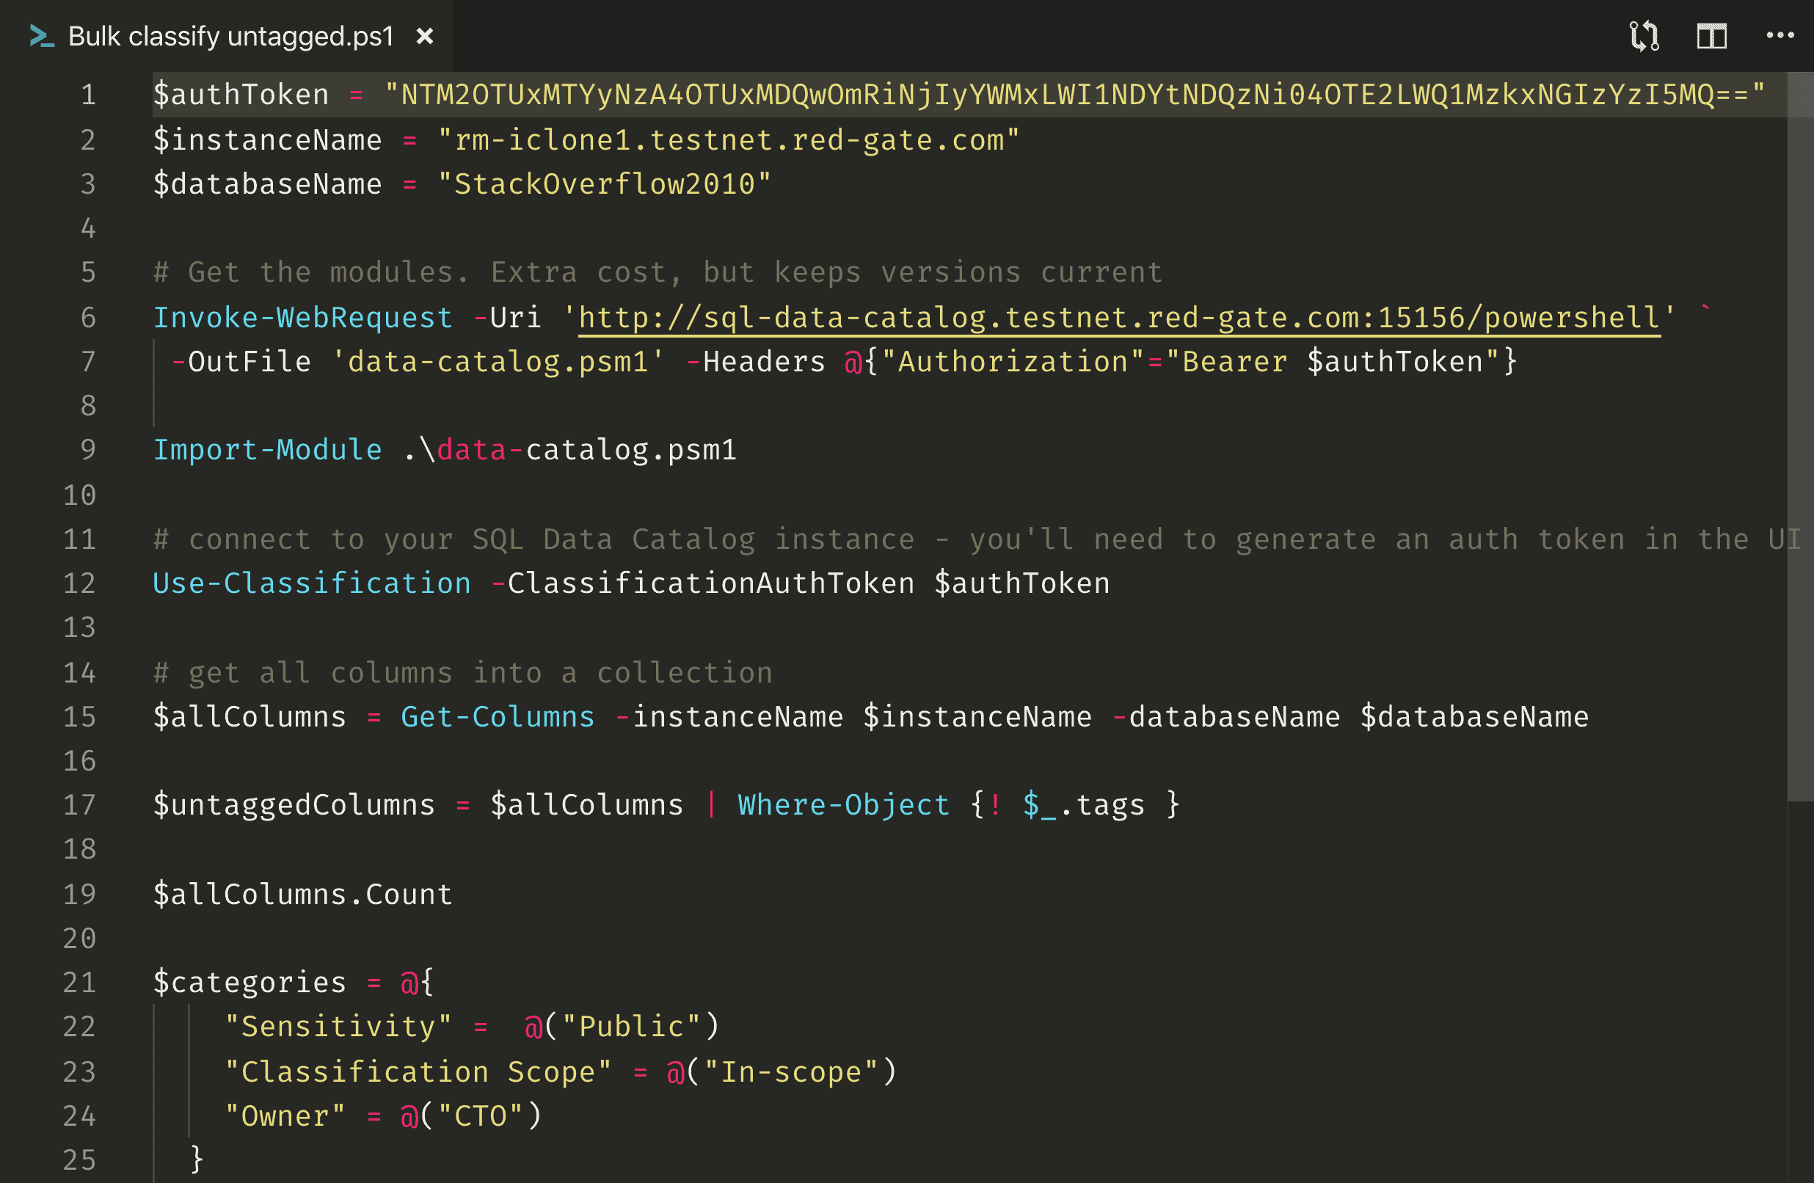Split the editor with the split icon
The height and width of the screenshot is (1183, 1814).
click(1711, 36)
